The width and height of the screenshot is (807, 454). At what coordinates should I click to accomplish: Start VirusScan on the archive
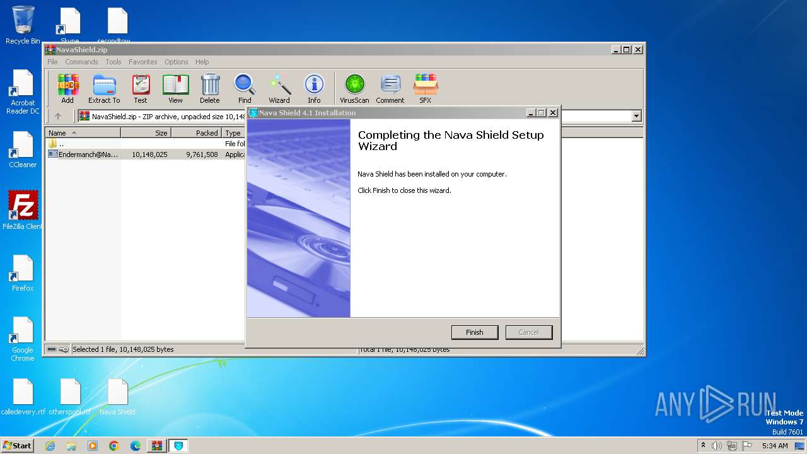[354, 88]
